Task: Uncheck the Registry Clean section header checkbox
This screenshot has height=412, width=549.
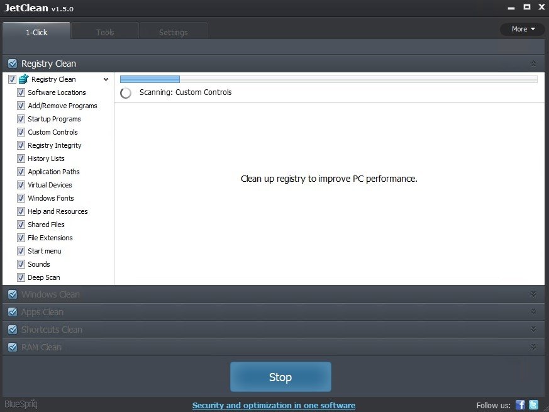Action: point(13,64)
